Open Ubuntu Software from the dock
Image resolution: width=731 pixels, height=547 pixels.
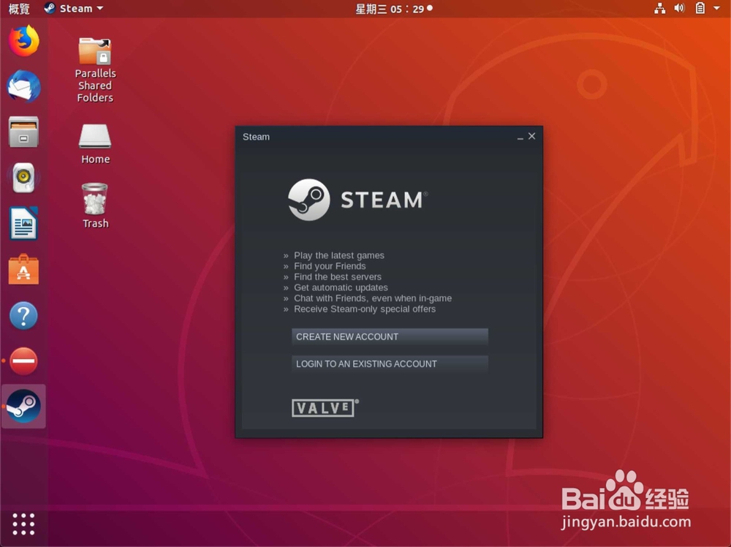point(23,269)
